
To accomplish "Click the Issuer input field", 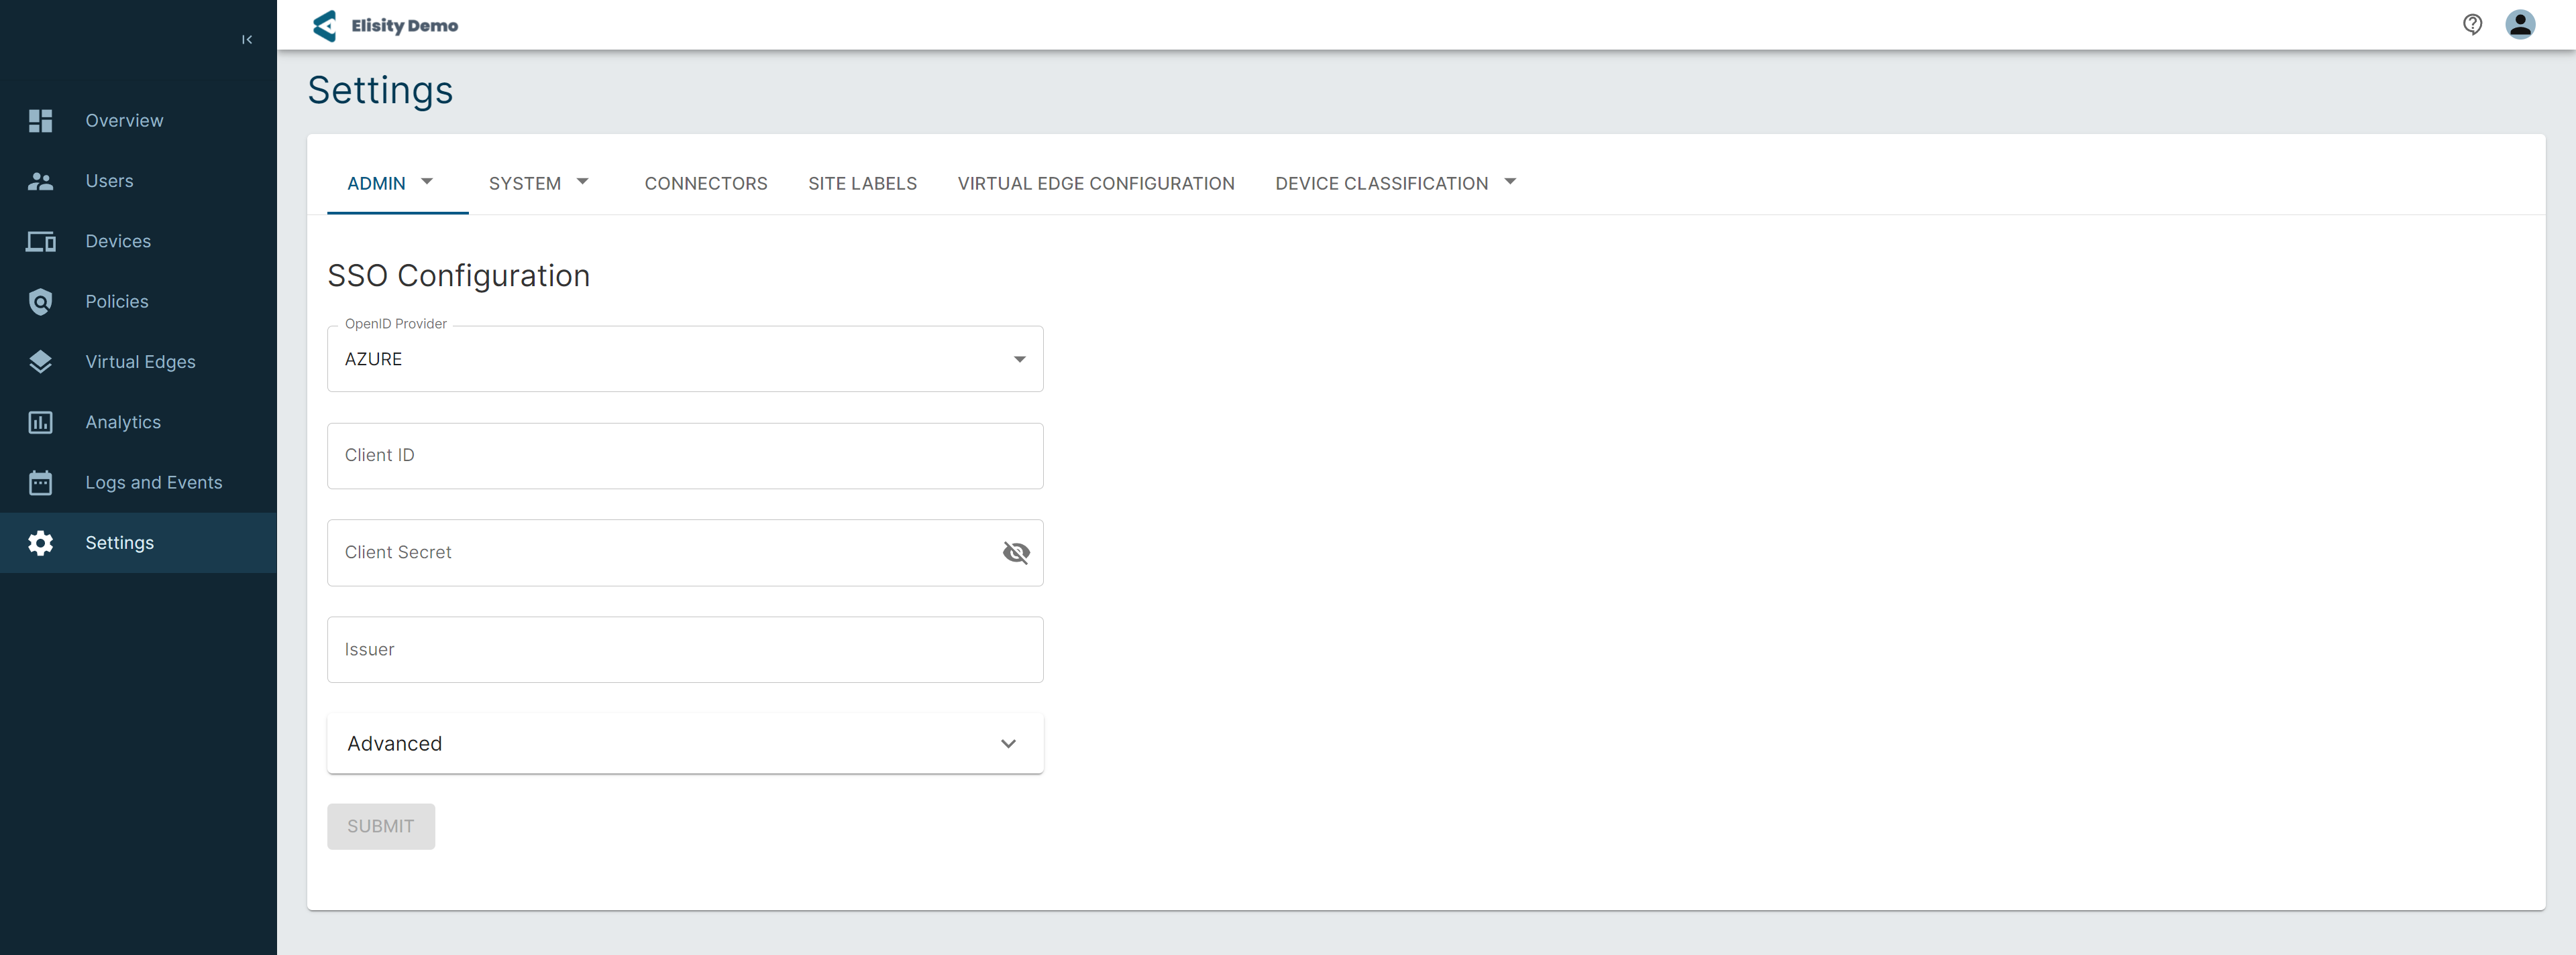I will click(x=685, y=649).
